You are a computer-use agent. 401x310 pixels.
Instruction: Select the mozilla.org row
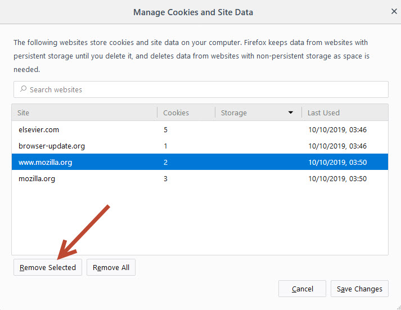pos(200,178)
